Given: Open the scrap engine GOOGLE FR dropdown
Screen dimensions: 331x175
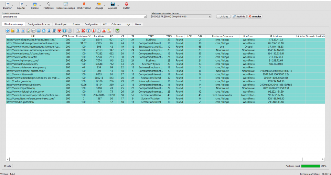Looking at the screenshot, I should click(210, 17).
